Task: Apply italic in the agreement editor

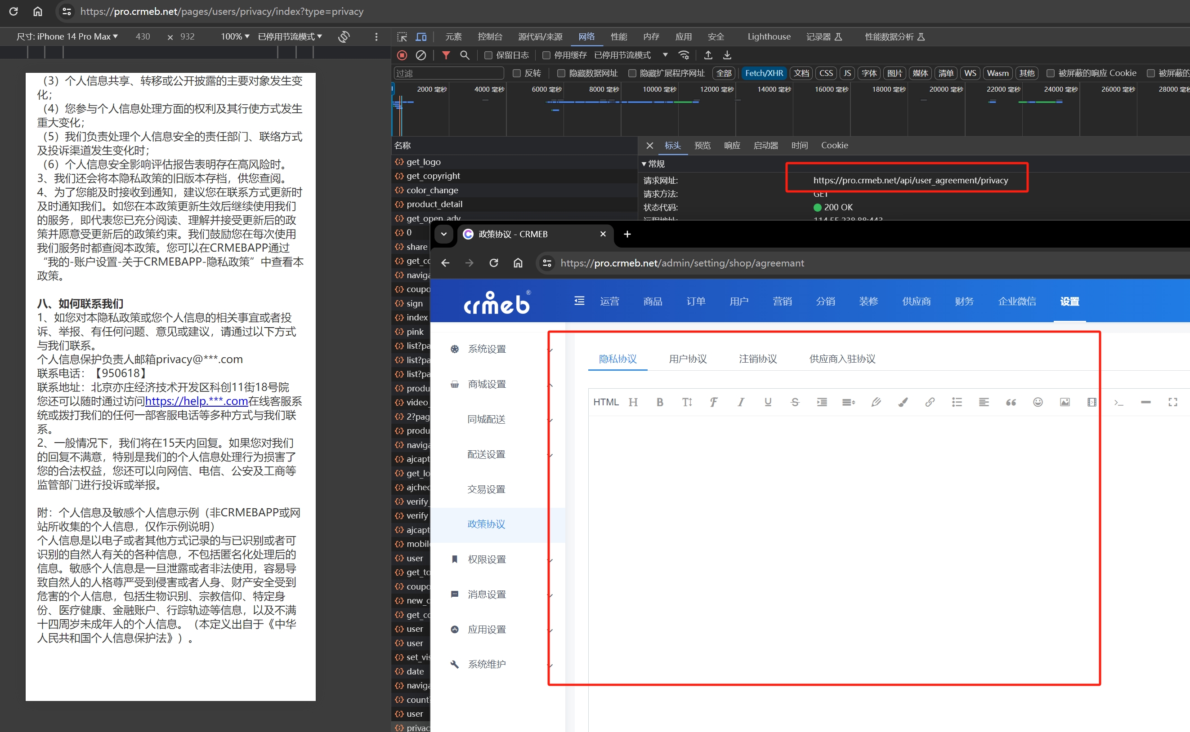Action: click(x=740, y=402)
